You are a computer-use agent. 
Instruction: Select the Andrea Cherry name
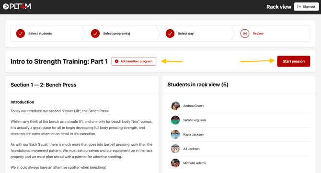pyautogui.click(x=194, y=106)
